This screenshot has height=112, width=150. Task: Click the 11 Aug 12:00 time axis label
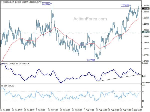(101, 110)
